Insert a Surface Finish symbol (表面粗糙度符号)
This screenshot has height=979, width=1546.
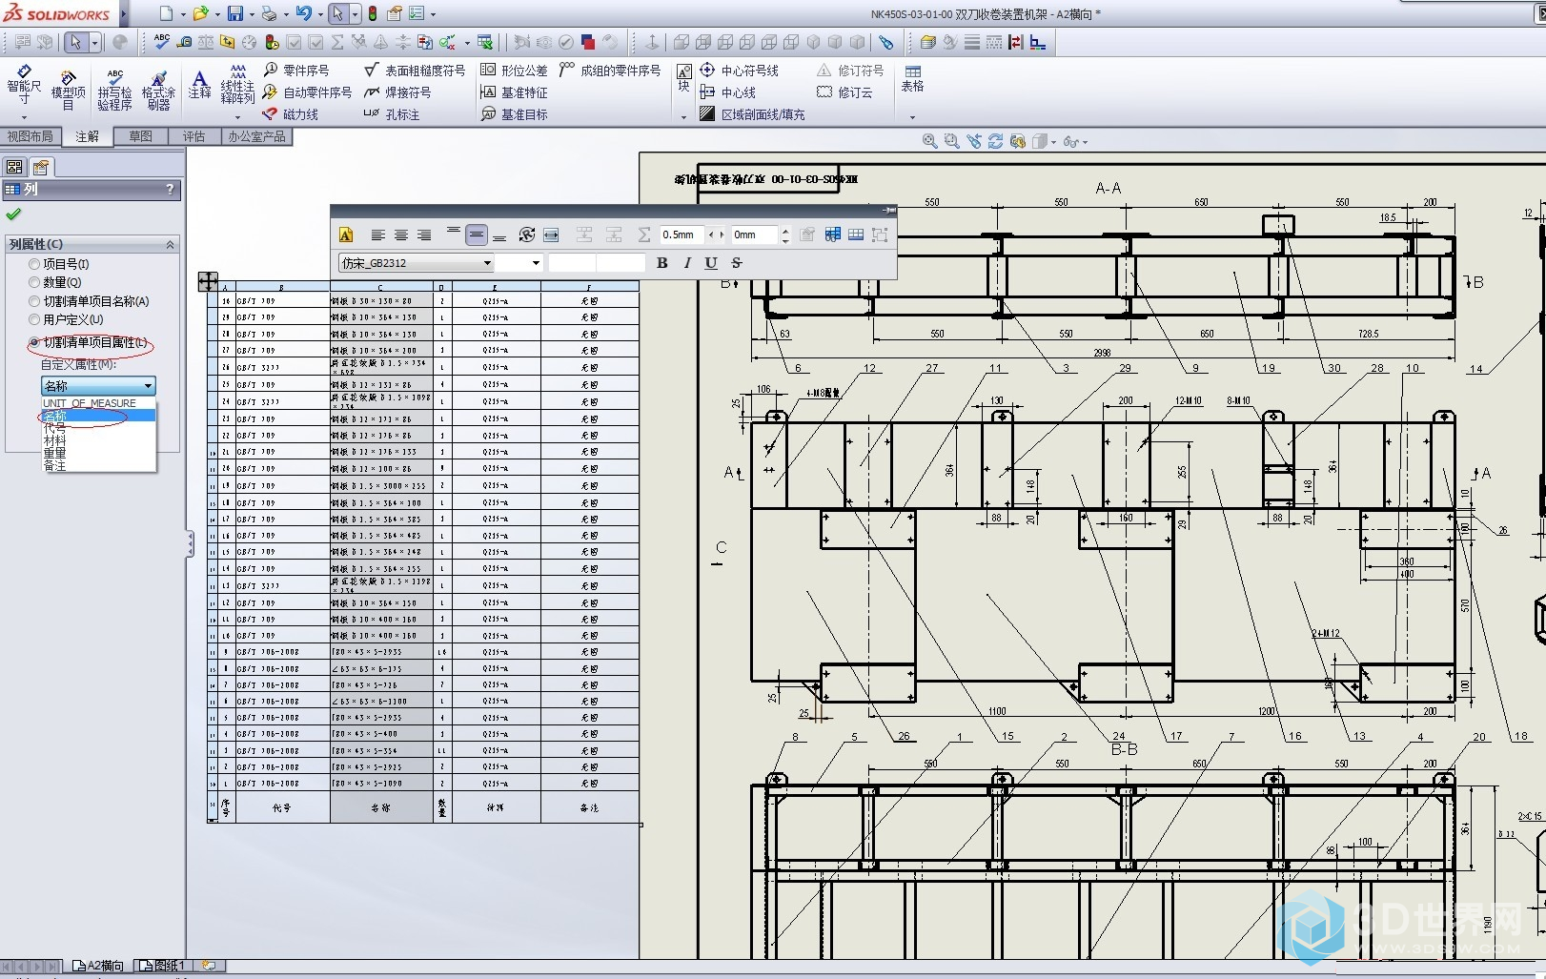(415, 71)
